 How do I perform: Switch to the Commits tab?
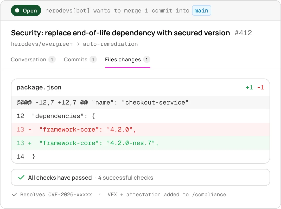[80, 60]
